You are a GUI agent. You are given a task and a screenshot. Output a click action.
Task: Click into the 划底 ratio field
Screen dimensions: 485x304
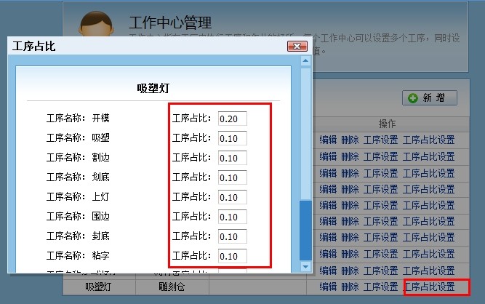coord(232,177)
